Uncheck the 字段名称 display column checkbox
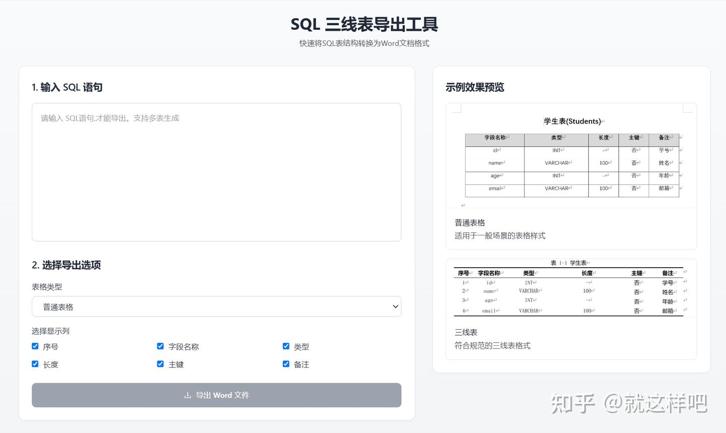Image resolution: width=726 pixels, height=433 pixels. point(160,346)
